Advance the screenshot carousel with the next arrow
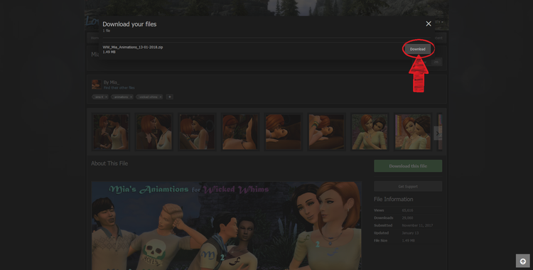Viewport: 533px width, 270px height. (x=438, y=134)
